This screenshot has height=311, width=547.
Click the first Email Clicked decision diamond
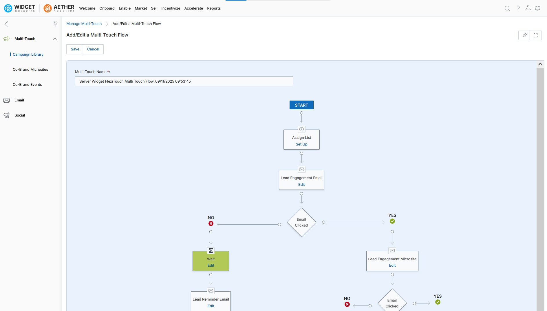(x=301, y=222)
